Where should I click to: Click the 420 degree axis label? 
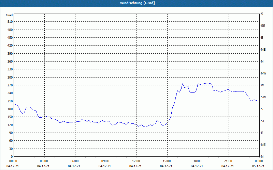pyautogui.click(x=10, y=46)
